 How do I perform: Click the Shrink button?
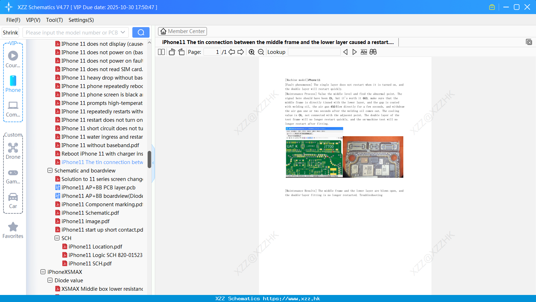tap(10, 32)
